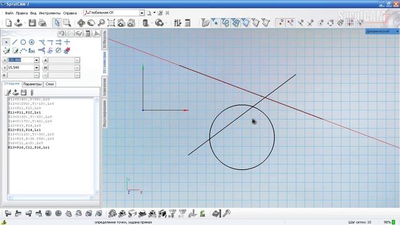
Task: Click the red-blue asterisk geometry tool
Action: (67, 51)
